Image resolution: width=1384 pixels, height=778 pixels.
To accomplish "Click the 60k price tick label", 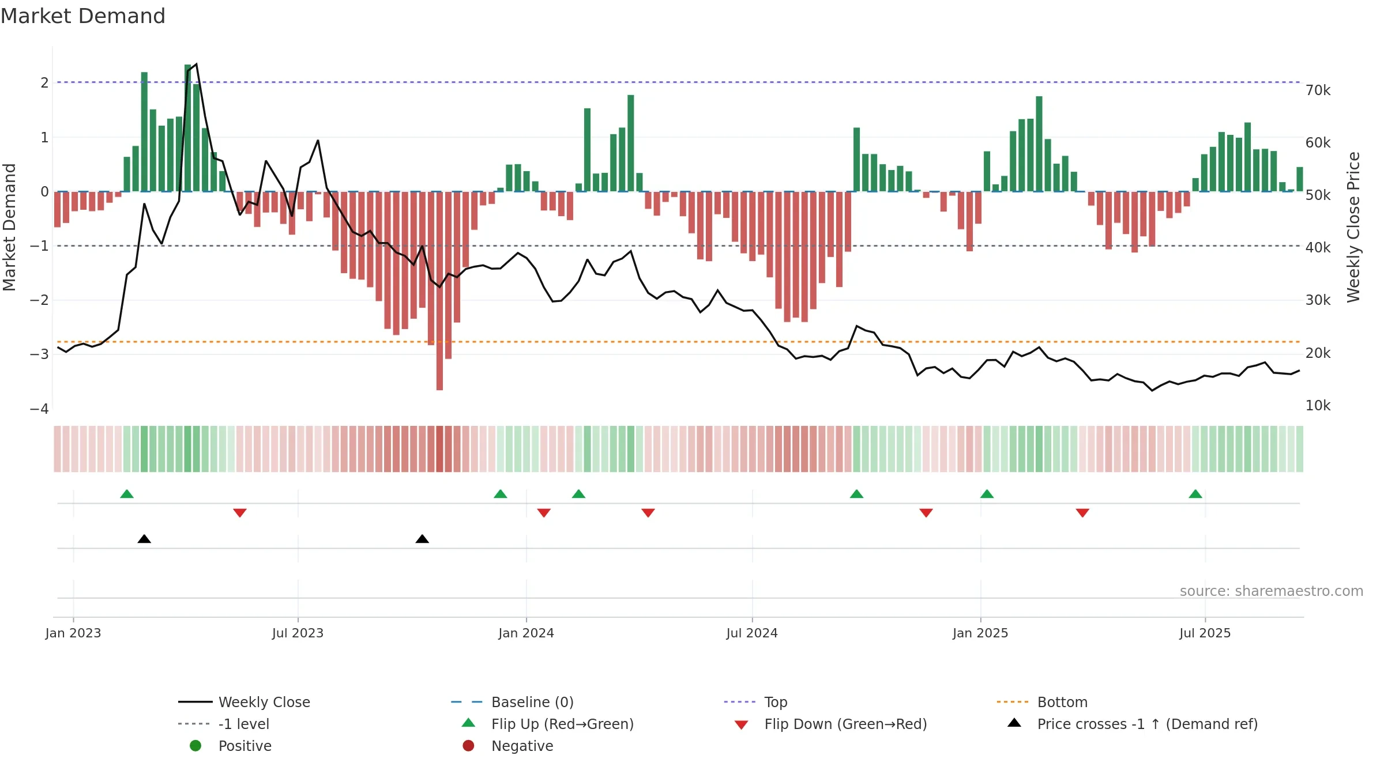I will pos(1318,143).
